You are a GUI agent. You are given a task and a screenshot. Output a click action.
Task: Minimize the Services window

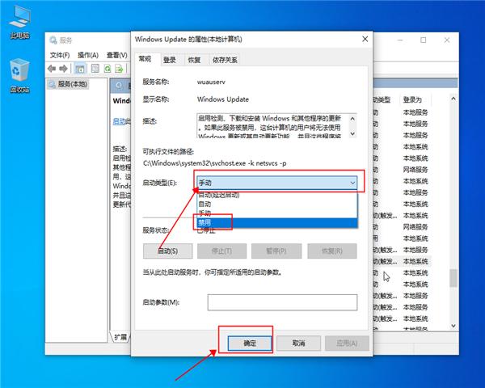coord(400,40)
